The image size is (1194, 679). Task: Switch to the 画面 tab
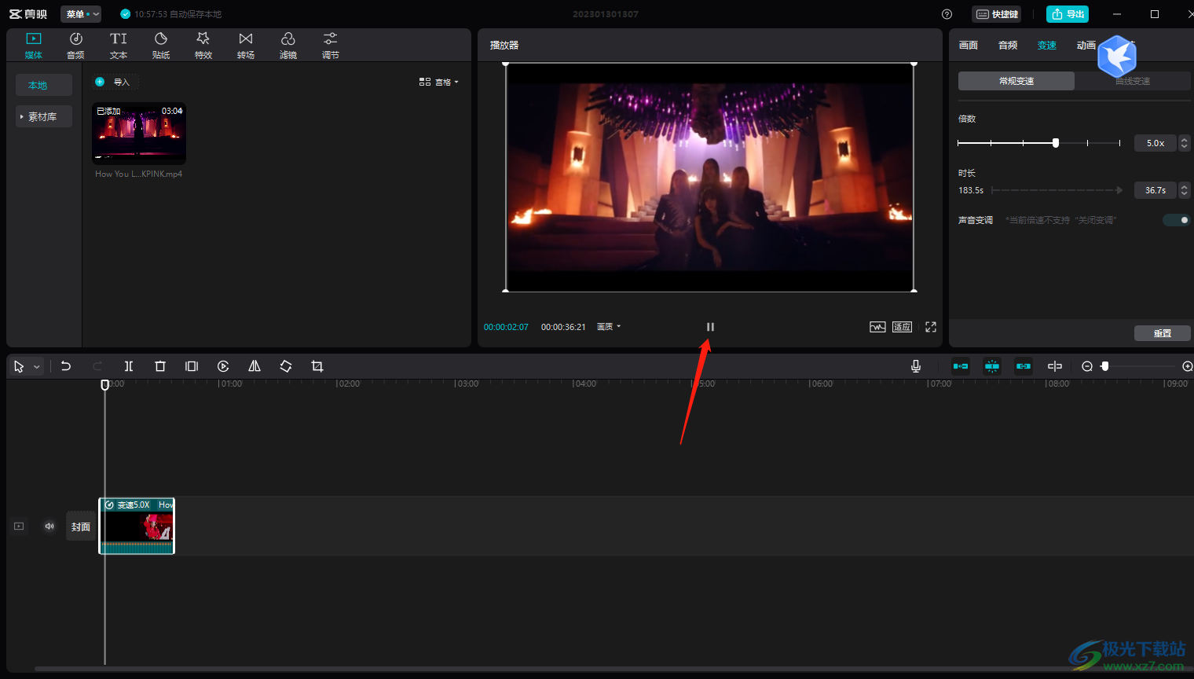[x=969, y=46]
